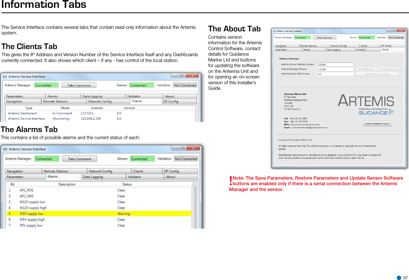The width and height of the screenshot is (409, 280).
Task: Open Network Config tab in About window
Action: coord(344,46)
